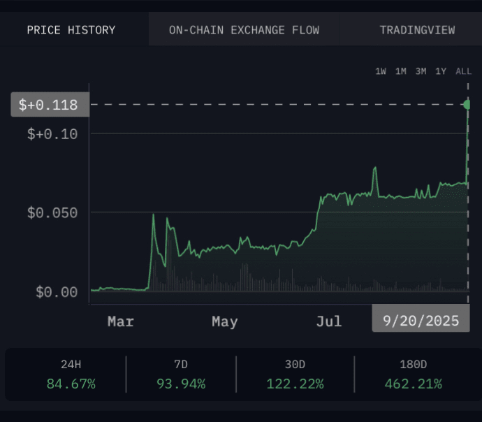
Task: Click the Mar label on the x-axis
Action: point(120,321)
